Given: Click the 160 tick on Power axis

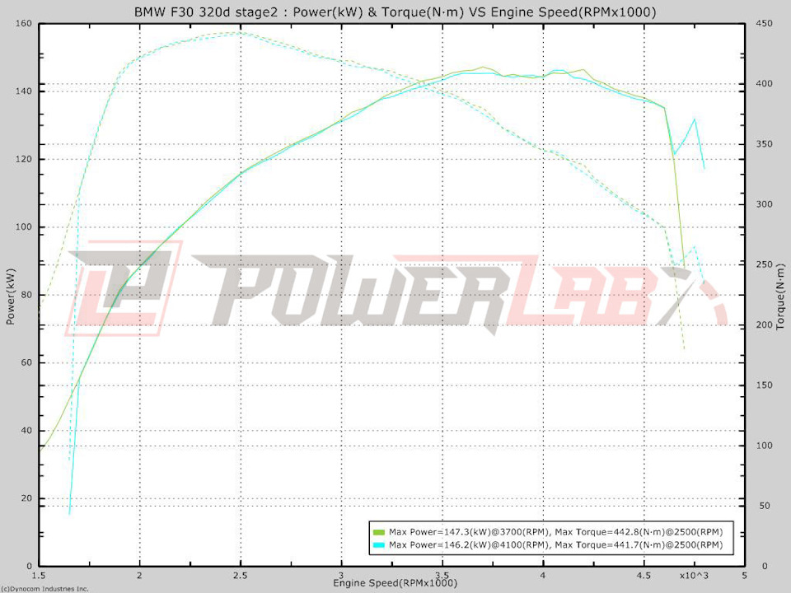Looking at the screenshot, I should 23,23.
